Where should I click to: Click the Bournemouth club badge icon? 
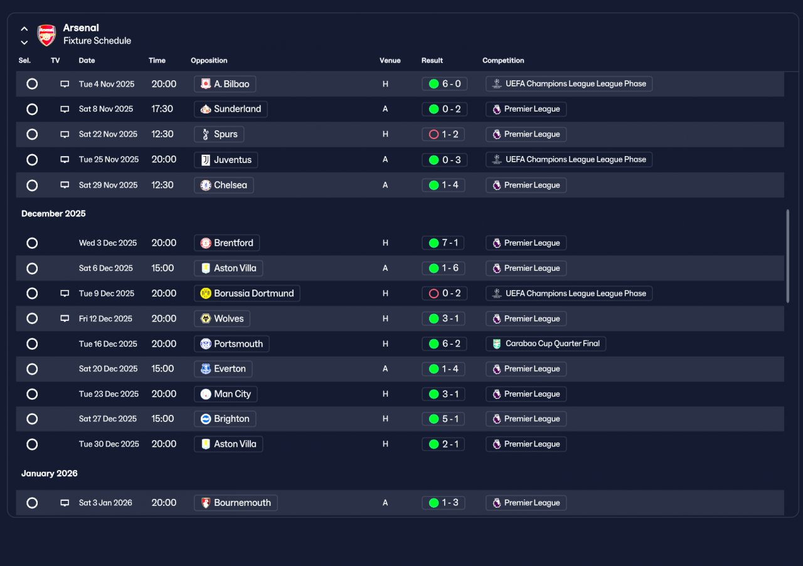pos(205,503)
